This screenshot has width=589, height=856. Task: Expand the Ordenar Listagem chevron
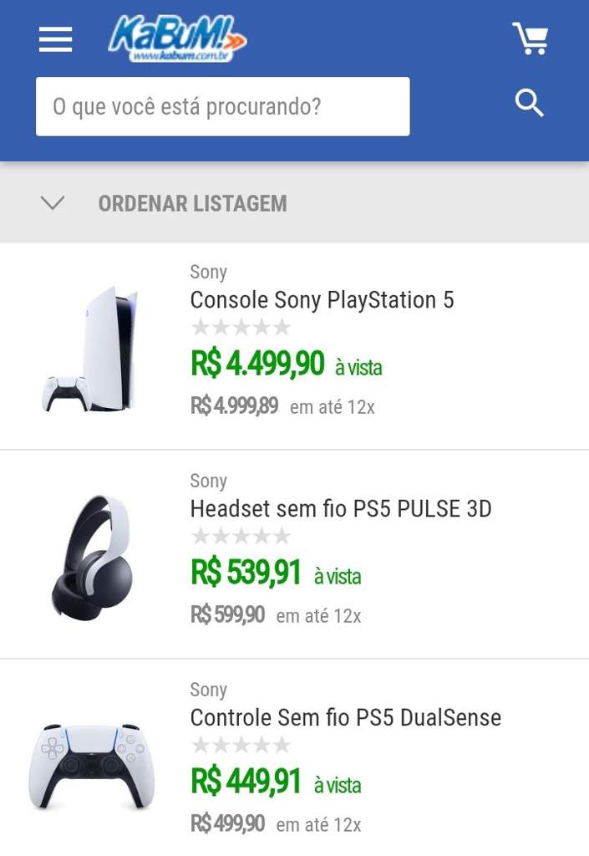(53, 203)
